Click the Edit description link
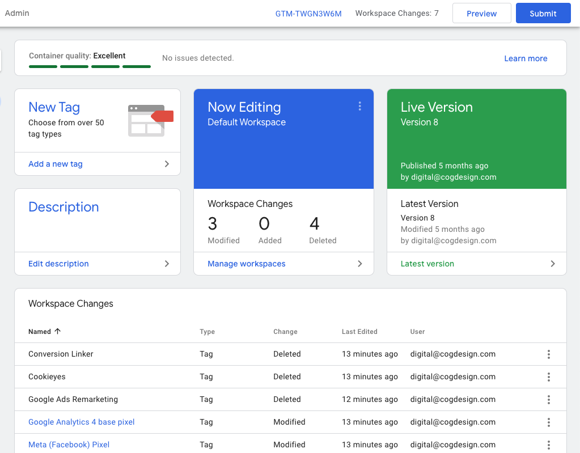Screen dimensions: 580x453 pos(58,264)
